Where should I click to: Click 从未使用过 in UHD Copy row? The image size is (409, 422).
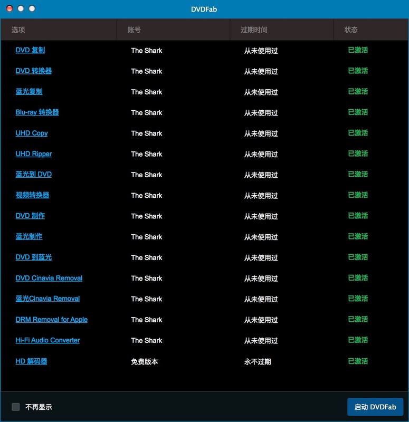click(x=261, y=133)
